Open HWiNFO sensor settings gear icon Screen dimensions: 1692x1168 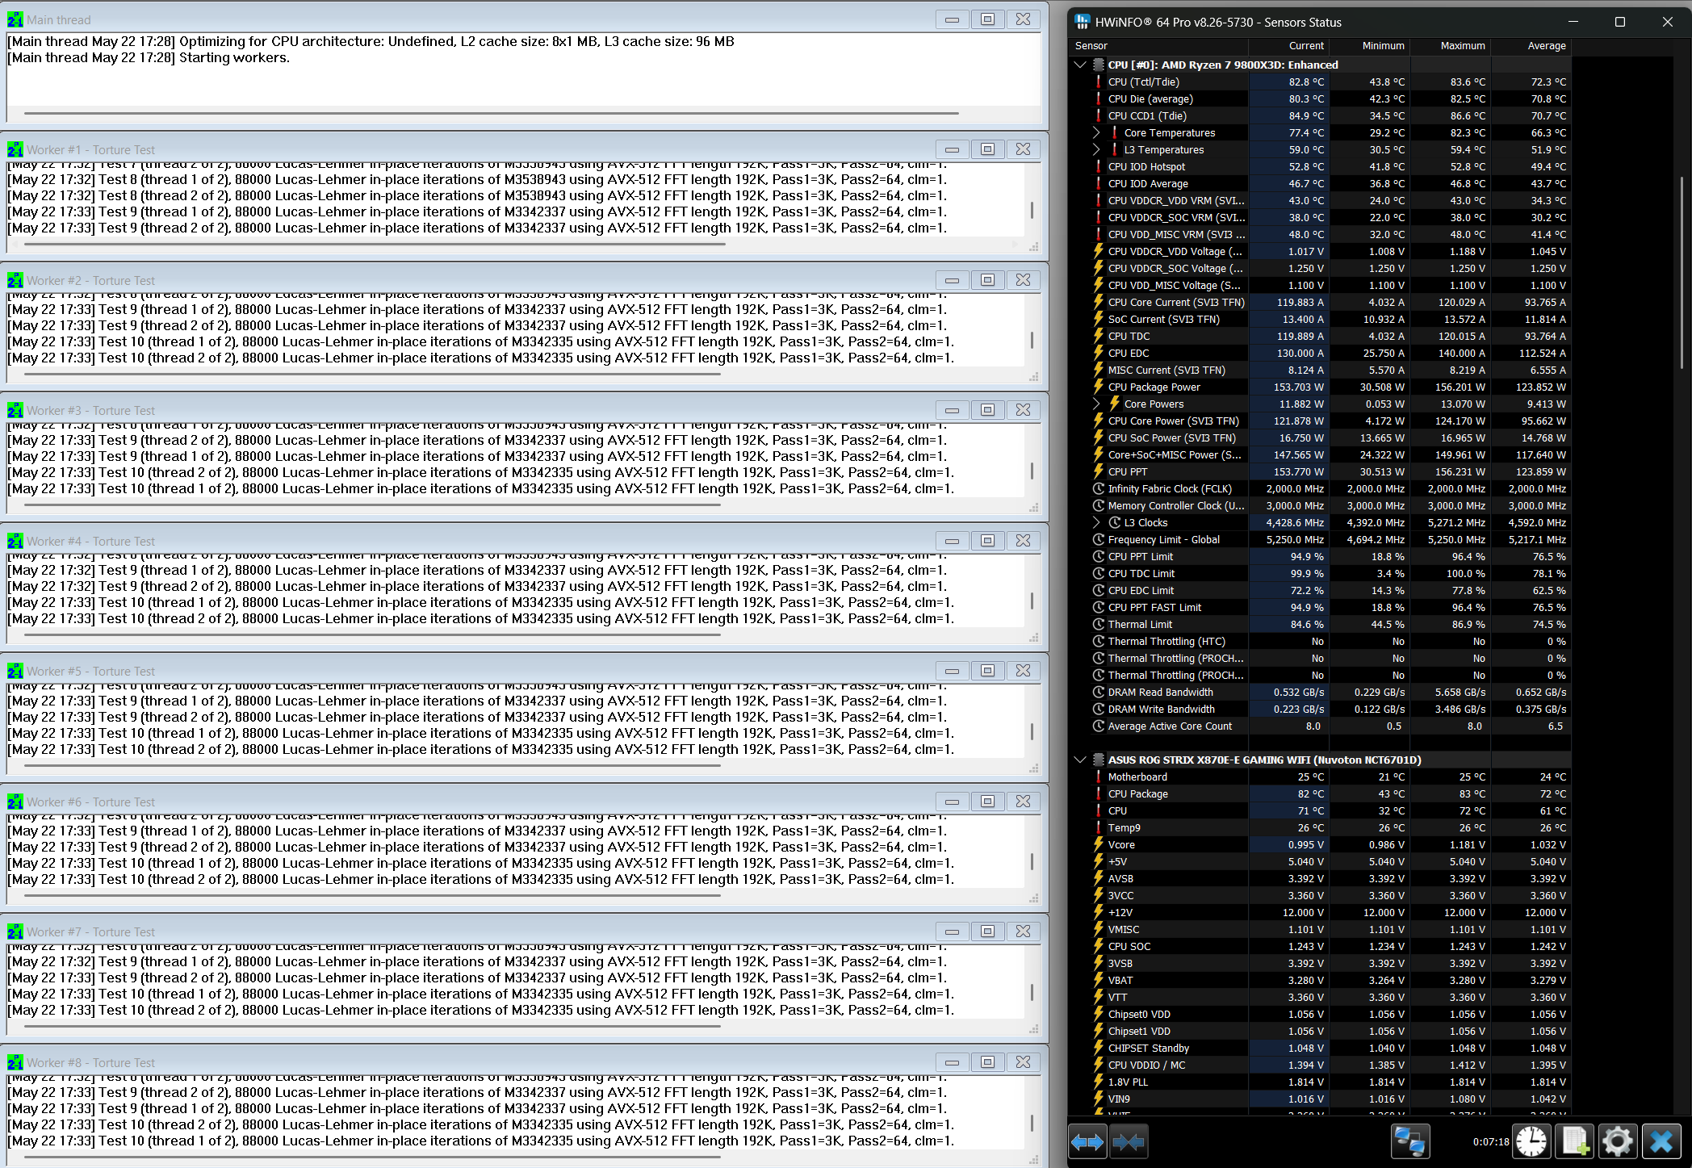tap(1618, 1141)
